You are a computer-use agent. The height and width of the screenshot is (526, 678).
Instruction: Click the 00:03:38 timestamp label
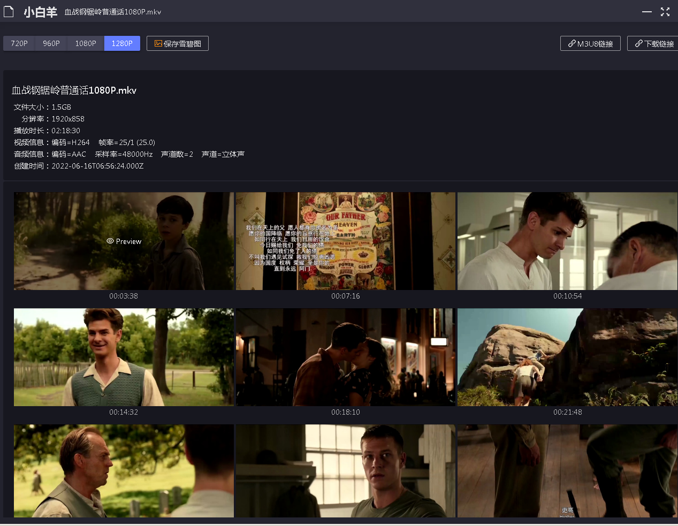click(x=124, y=296)
